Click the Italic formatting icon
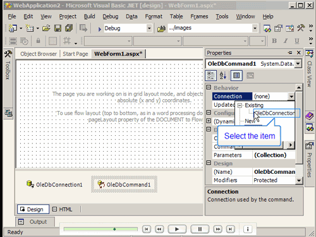Viewport: 316px width, 237px height. coord(286,41)
